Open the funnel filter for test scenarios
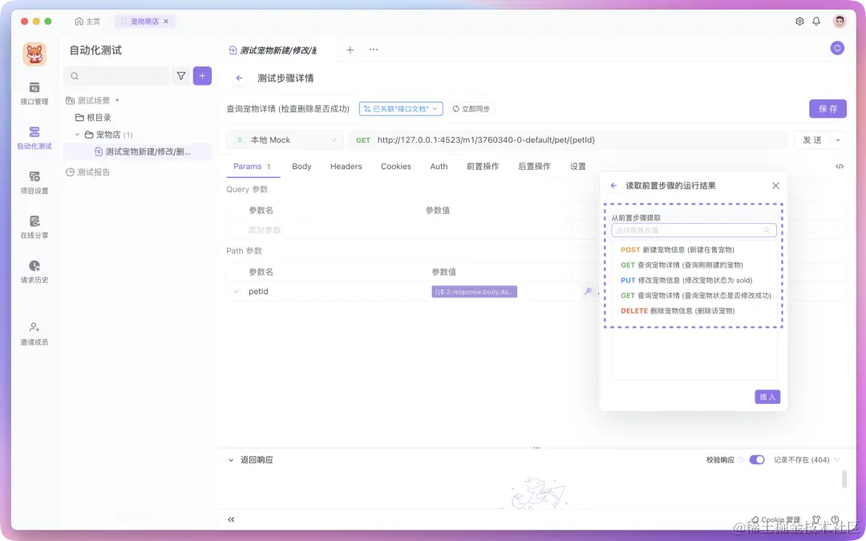The height and width of the screenshot is (541, 866). [181, 75]
